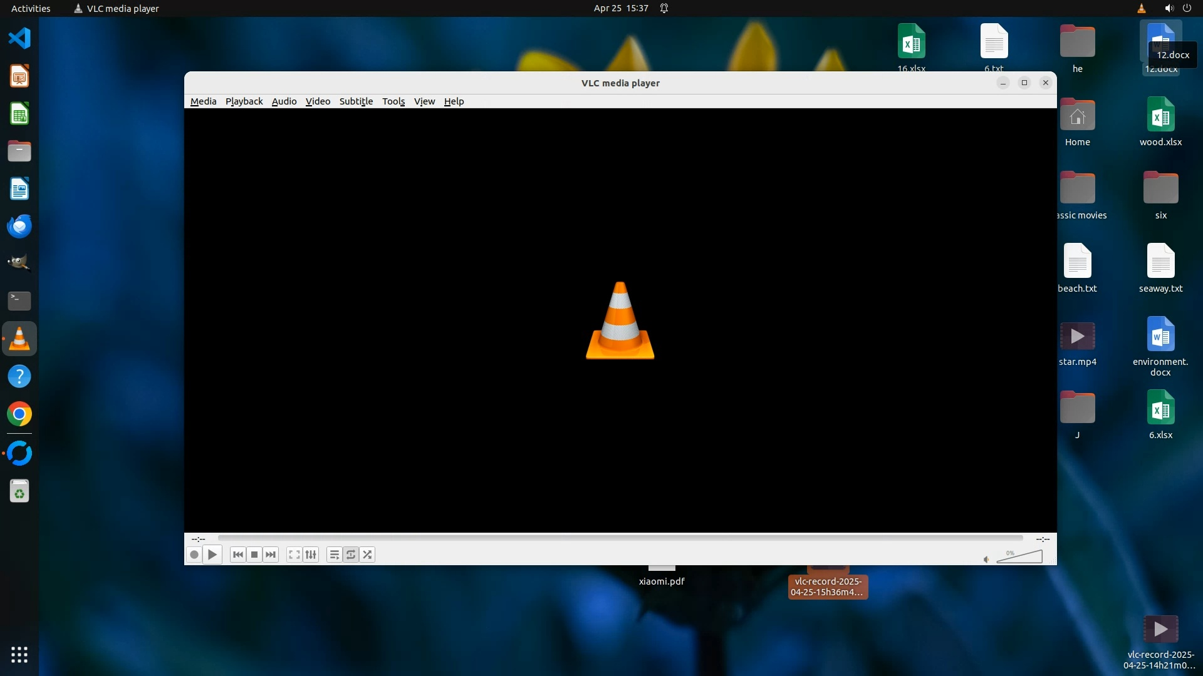Mute audio via speaker icon
Image resolution: width=1203 pixels, height=676 pixels.
[986, 560]
